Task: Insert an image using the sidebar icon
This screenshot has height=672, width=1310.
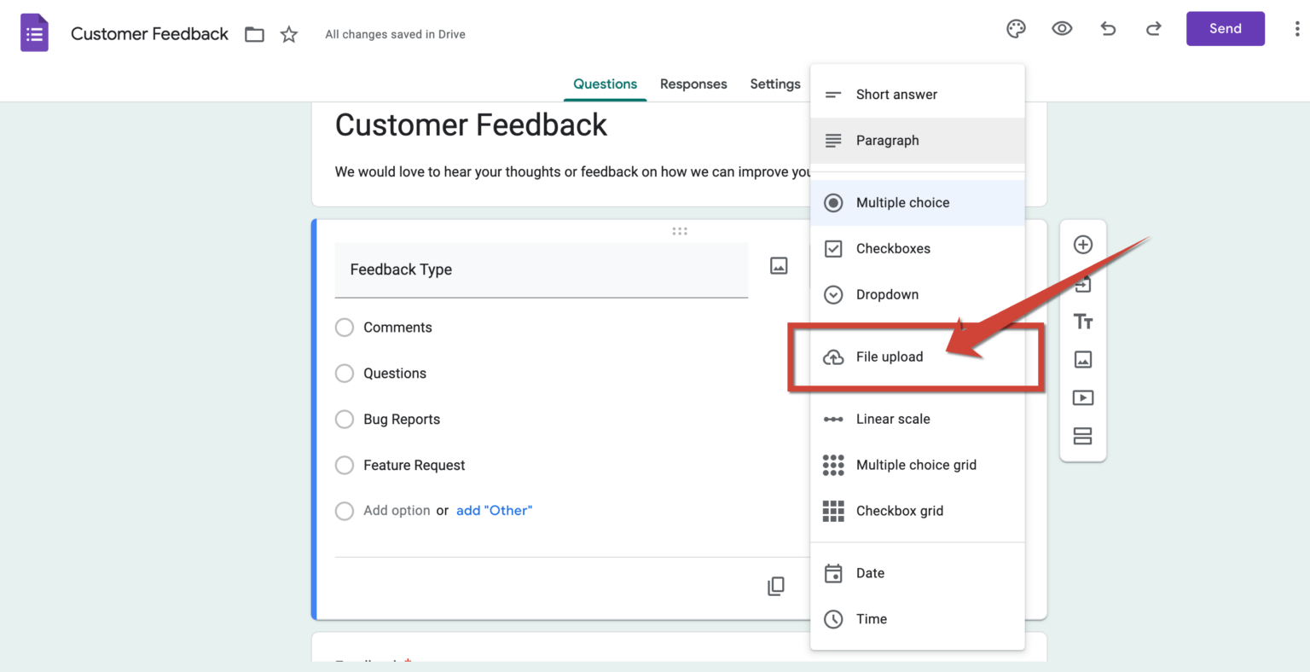Action: (1082, 359)
